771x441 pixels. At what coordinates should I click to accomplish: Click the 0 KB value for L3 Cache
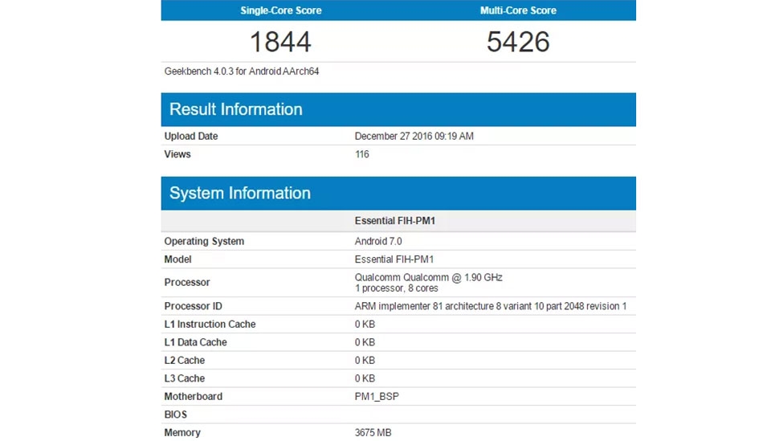click(x=365, y=378)
